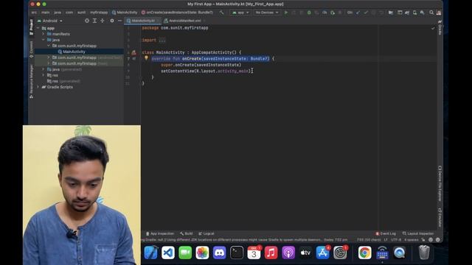Image resolution: width=472 pixels, height=265 pixels.
Task: Open Apple TV app in dock
Action: coord(305,252)
